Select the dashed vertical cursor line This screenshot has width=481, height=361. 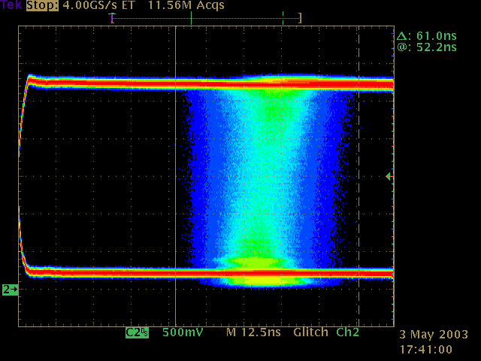(358, 176)
